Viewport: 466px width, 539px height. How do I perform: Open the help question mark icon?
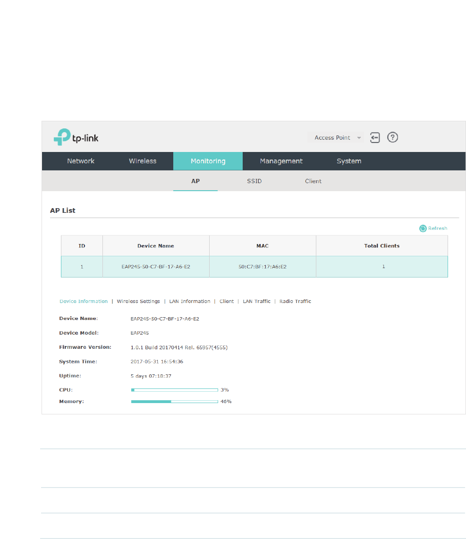[392, 137]
